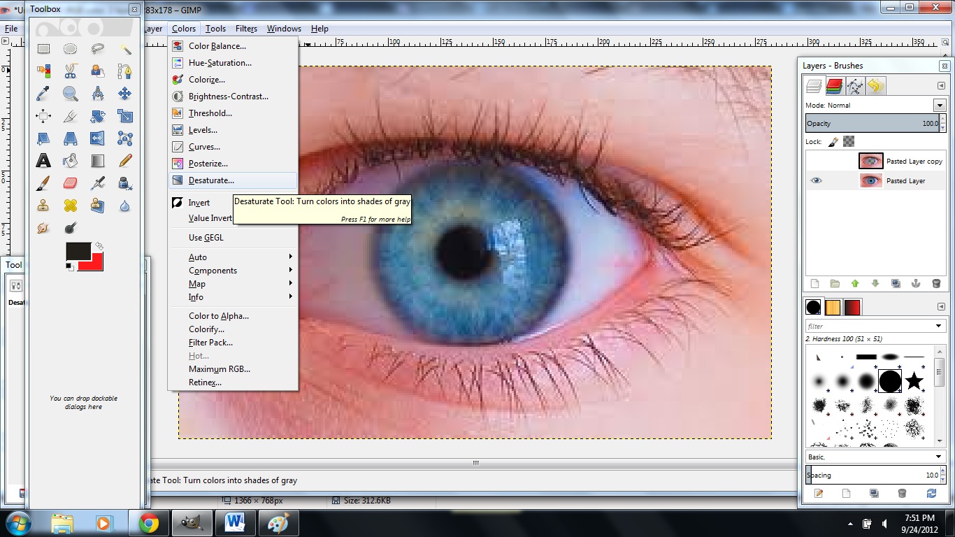Screen dimensions: 955x537
Task: Open the brush filter dropdown arrow
Action: (939, 327)
